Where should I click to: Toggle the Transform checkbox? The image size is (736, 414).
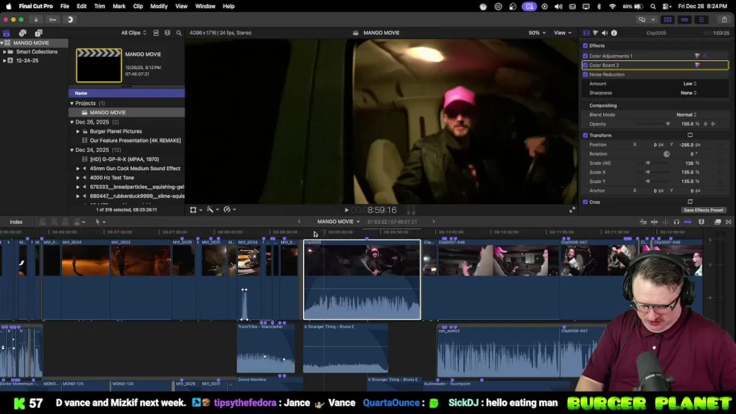585,135
